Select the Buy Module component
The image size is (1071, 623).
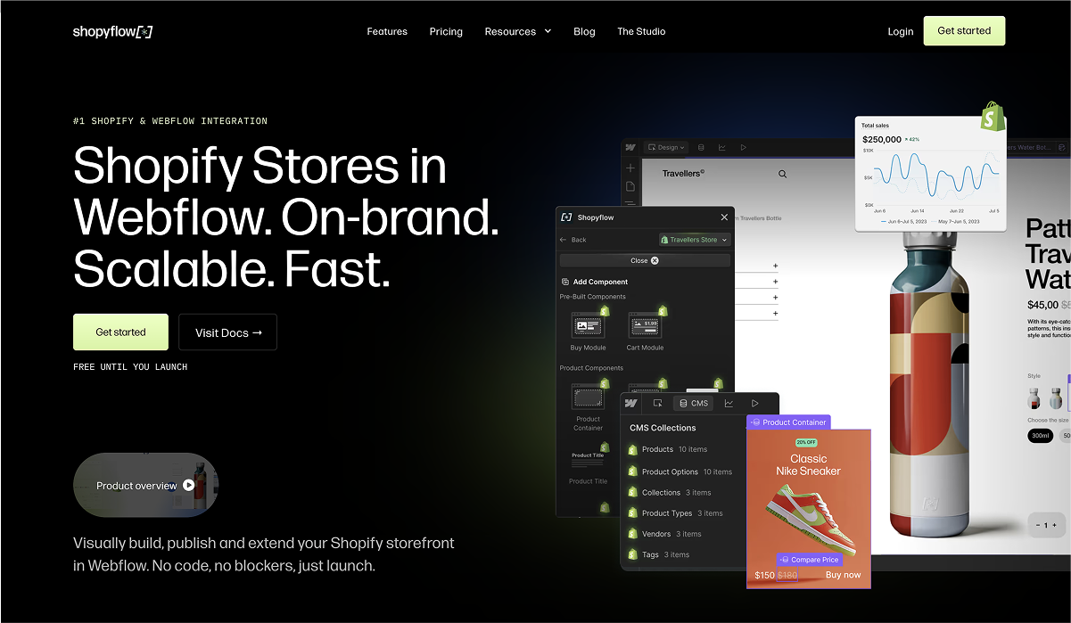588,325
